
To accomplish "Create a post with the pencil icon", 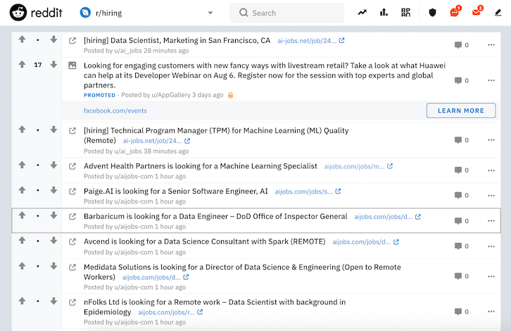I will [x=498, y=13].
